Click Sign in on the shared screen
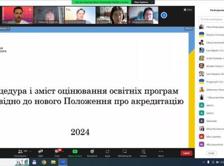224x166 pixels. (189, 28)
